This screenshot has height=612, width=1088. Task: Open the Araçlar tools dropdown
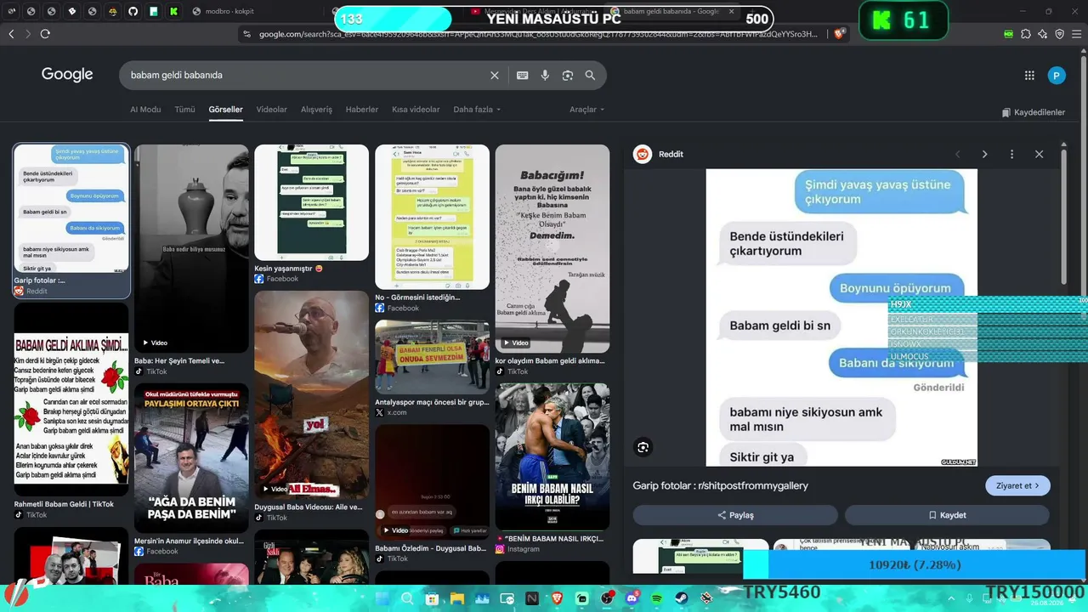coord(586,110)
